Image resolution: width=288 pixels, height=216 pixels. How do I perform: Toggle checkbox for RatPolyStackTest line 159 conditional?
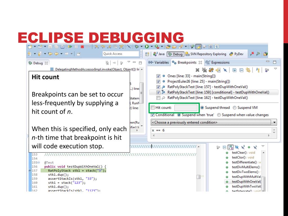point(158,92)
